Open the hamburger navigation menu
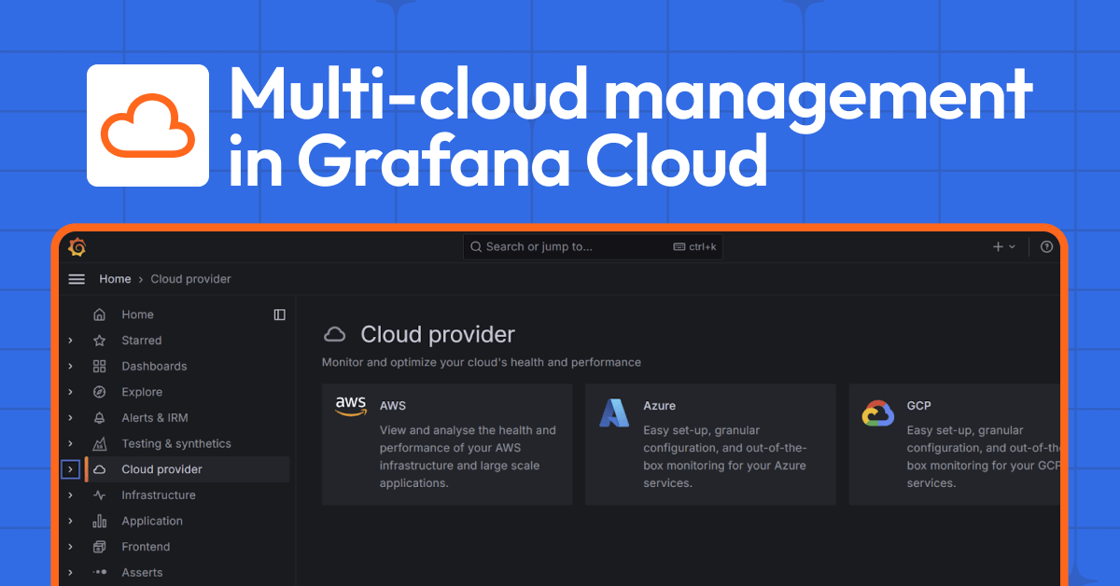The image size is (1120, 586). [x=76, y=278]
